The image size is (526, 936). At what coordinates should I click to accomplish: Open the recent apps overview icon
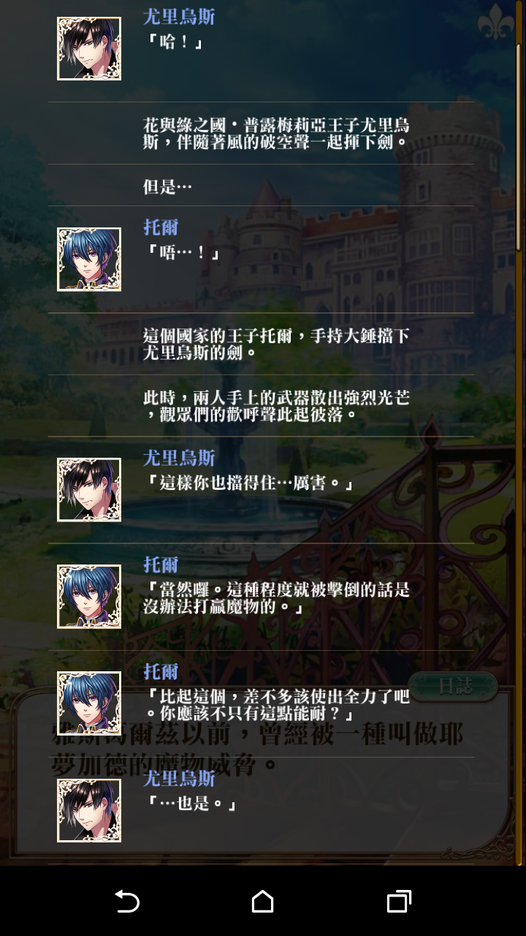[399, 902]
